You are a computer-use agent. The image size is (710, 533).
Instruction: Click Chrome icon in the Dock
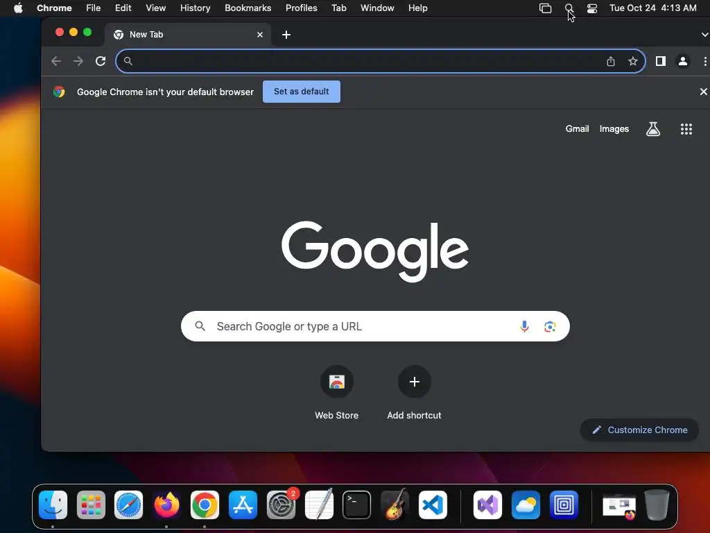coord(205,505)
